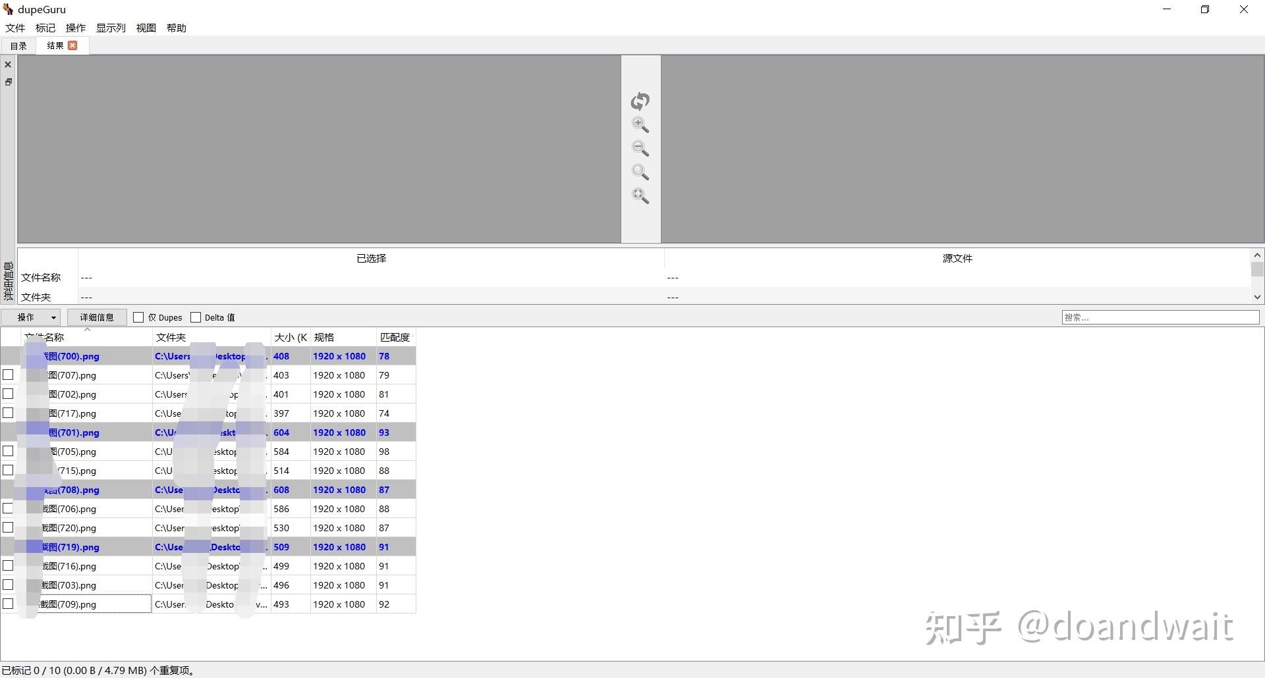
Task: Open the 视图 menu
Action: [146, 28]
